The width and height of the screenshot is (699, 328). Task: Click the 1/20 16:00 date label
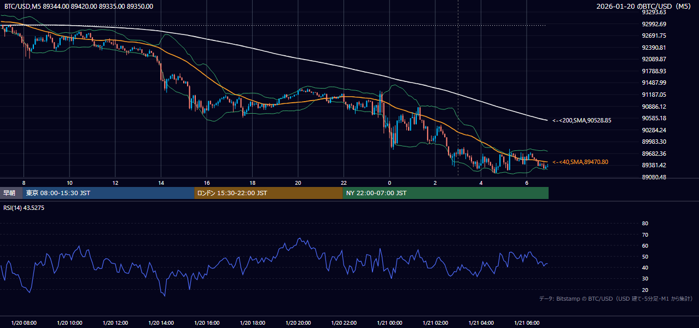pyautogui.click(x=206, y=323)
